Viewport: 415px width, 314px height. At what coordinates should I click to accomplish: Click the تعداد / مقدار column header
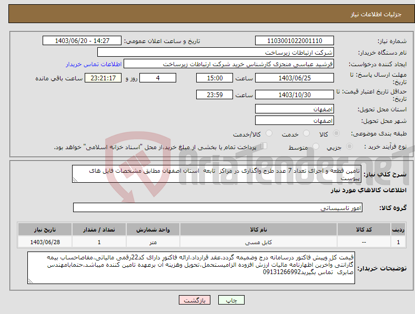(x=99, y=229)
